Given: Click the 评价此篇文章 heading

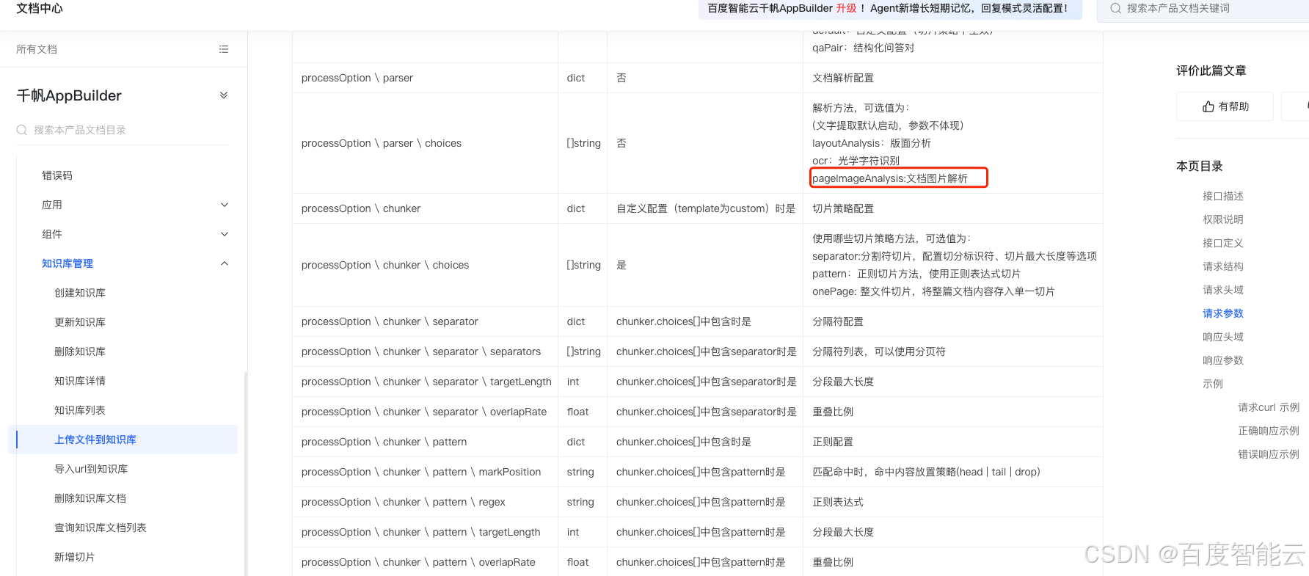Looking at the screenshot, I should [1211, 70].
